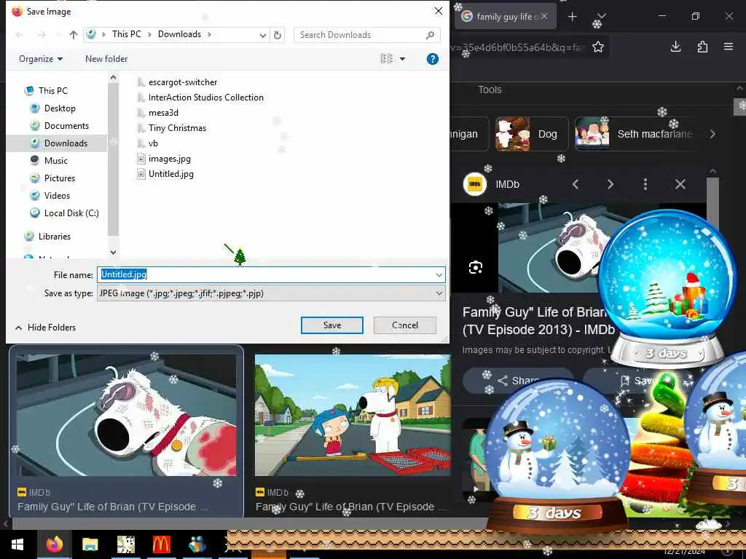
Task: Open preview panel more options menu
Action: 645,184
